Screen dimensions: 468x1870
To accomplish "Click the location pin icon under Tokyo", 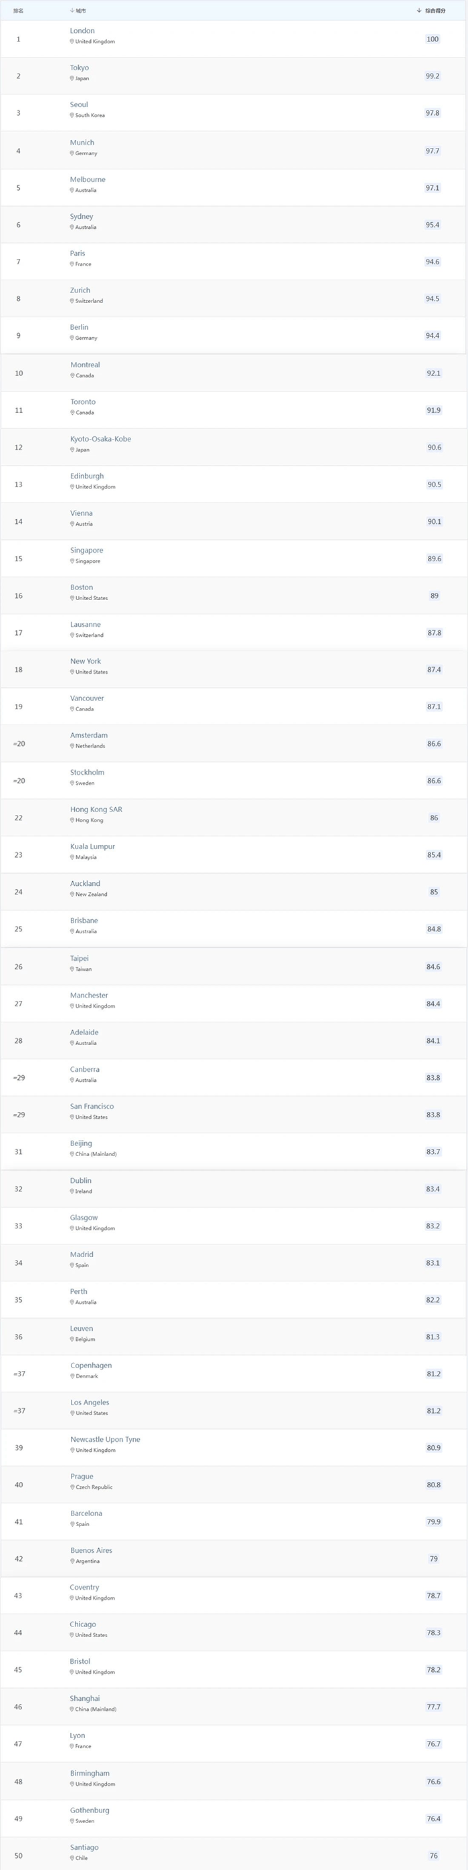I will (72, 78).
